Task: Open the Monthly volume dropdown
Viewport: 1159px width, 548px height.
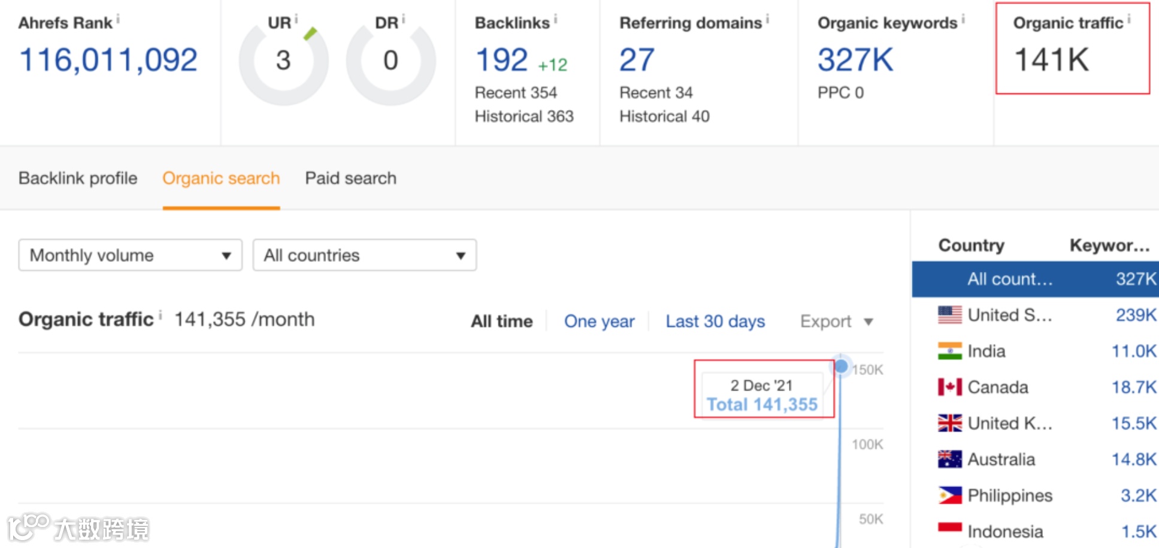Action: tap(131, 255)
